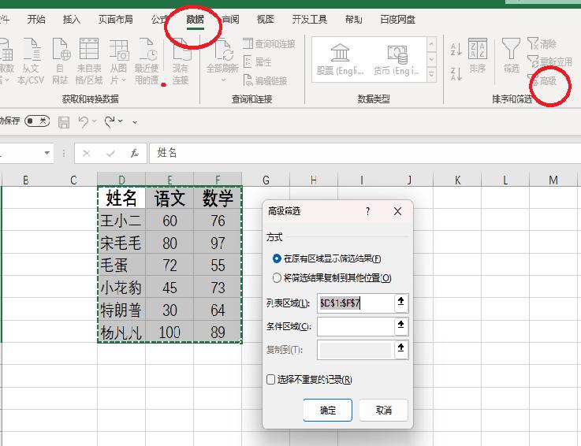Click the 属性 ribbon item
Image resolution: width=581 pixels, height=446 pixels.
[258, 62]
